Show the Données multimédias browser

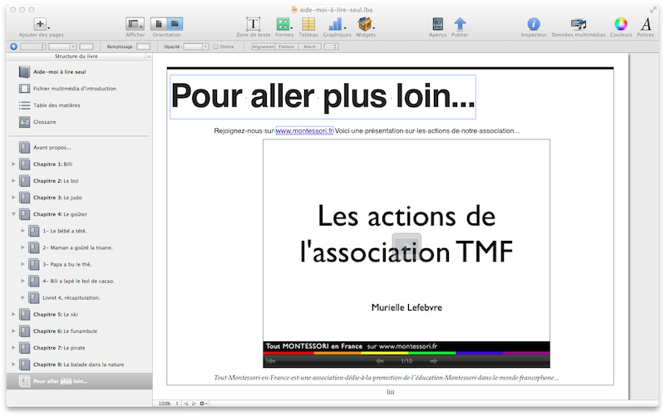pyautogui.click(x=579, y=24)
